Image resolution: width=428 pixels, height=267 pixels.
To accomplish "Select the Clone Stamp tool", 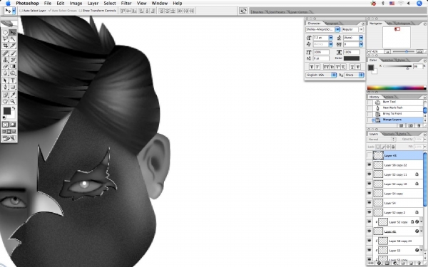I will (5, 60).
